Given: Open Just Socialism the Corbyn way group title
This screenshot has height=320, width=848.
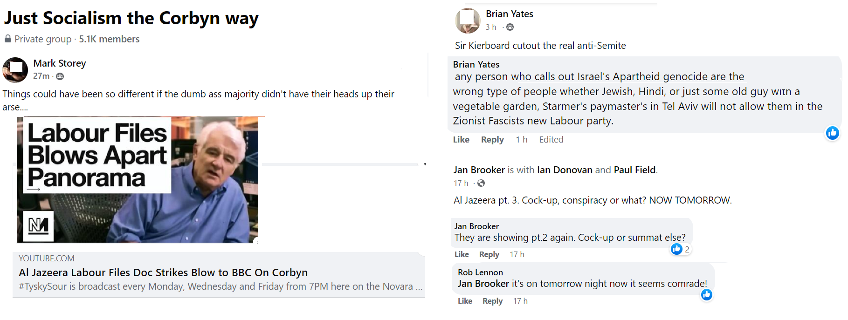Looking at the screenshot, I should [131, 18].
